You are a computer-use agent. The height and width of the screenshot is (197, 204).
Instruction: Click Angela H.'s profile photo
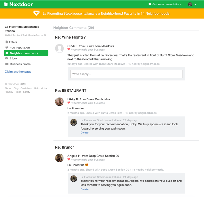point(59,158)
